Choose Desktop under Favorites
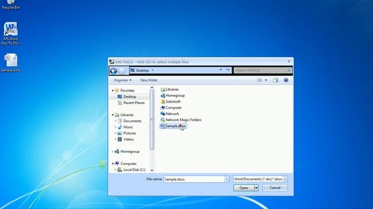 (x=127, y=97)
